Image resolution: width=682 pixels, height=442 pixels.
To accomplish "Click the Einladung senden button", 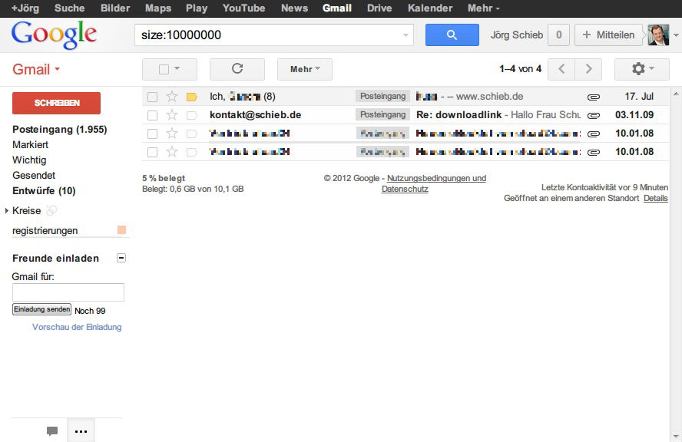I will (x=41, y=309).
